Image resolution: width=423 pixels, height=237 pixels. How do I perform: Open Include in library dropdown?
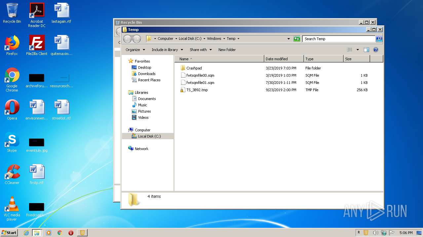click(x=168, y=50)
